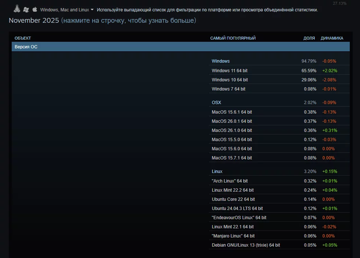This screenshot has width=360, height=258.
Task: Click the "Arch Linux" 64 bit row
Action: pos(230,181)
